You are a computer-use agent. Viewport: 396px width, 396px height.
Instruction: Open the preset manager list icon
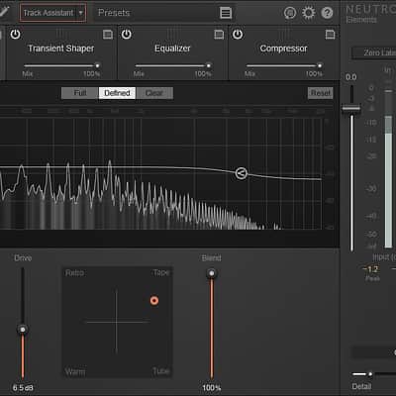[226, 13]
